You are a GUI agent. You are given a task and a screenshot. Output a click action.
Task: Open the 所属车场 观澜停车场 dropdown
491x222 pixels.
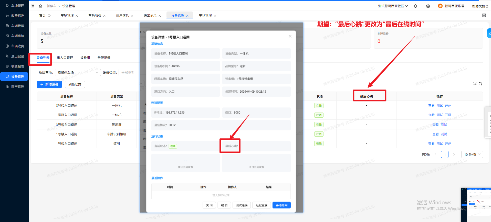point(78,73)
